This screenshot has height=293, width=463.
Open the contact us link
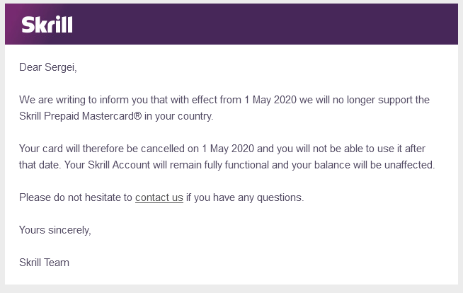[159, 197]
